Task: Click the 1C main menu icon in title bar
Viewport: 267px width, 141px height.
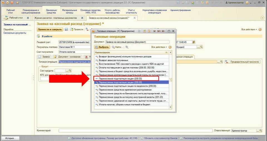Action: pos(3,3)
